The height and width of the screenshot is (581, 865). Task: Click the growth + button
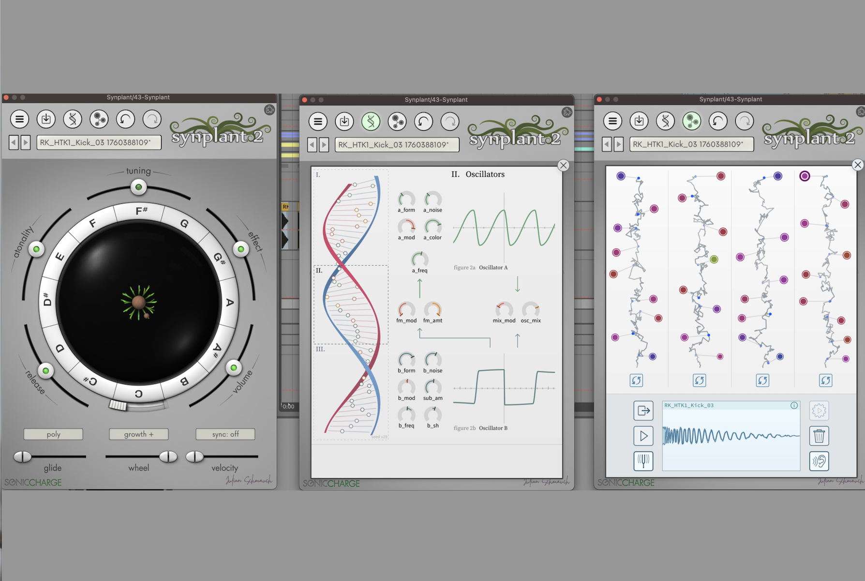point(139,434)
